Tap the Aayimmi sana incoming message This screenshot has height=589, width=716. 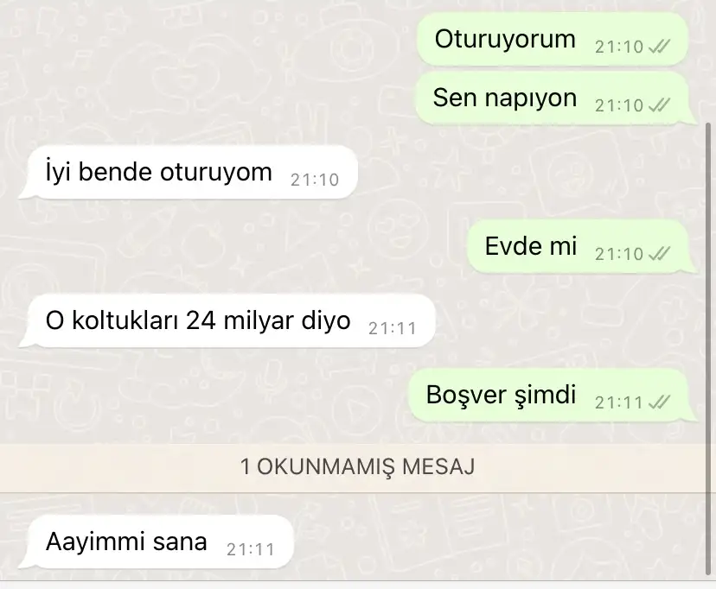[156, 542]
